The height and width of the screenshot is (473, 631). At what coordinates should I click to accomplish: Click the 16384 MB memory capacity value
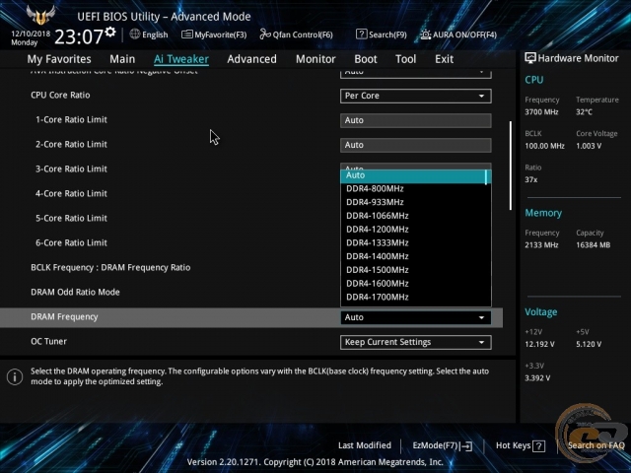pyautogui.click(x=594, y=245)
